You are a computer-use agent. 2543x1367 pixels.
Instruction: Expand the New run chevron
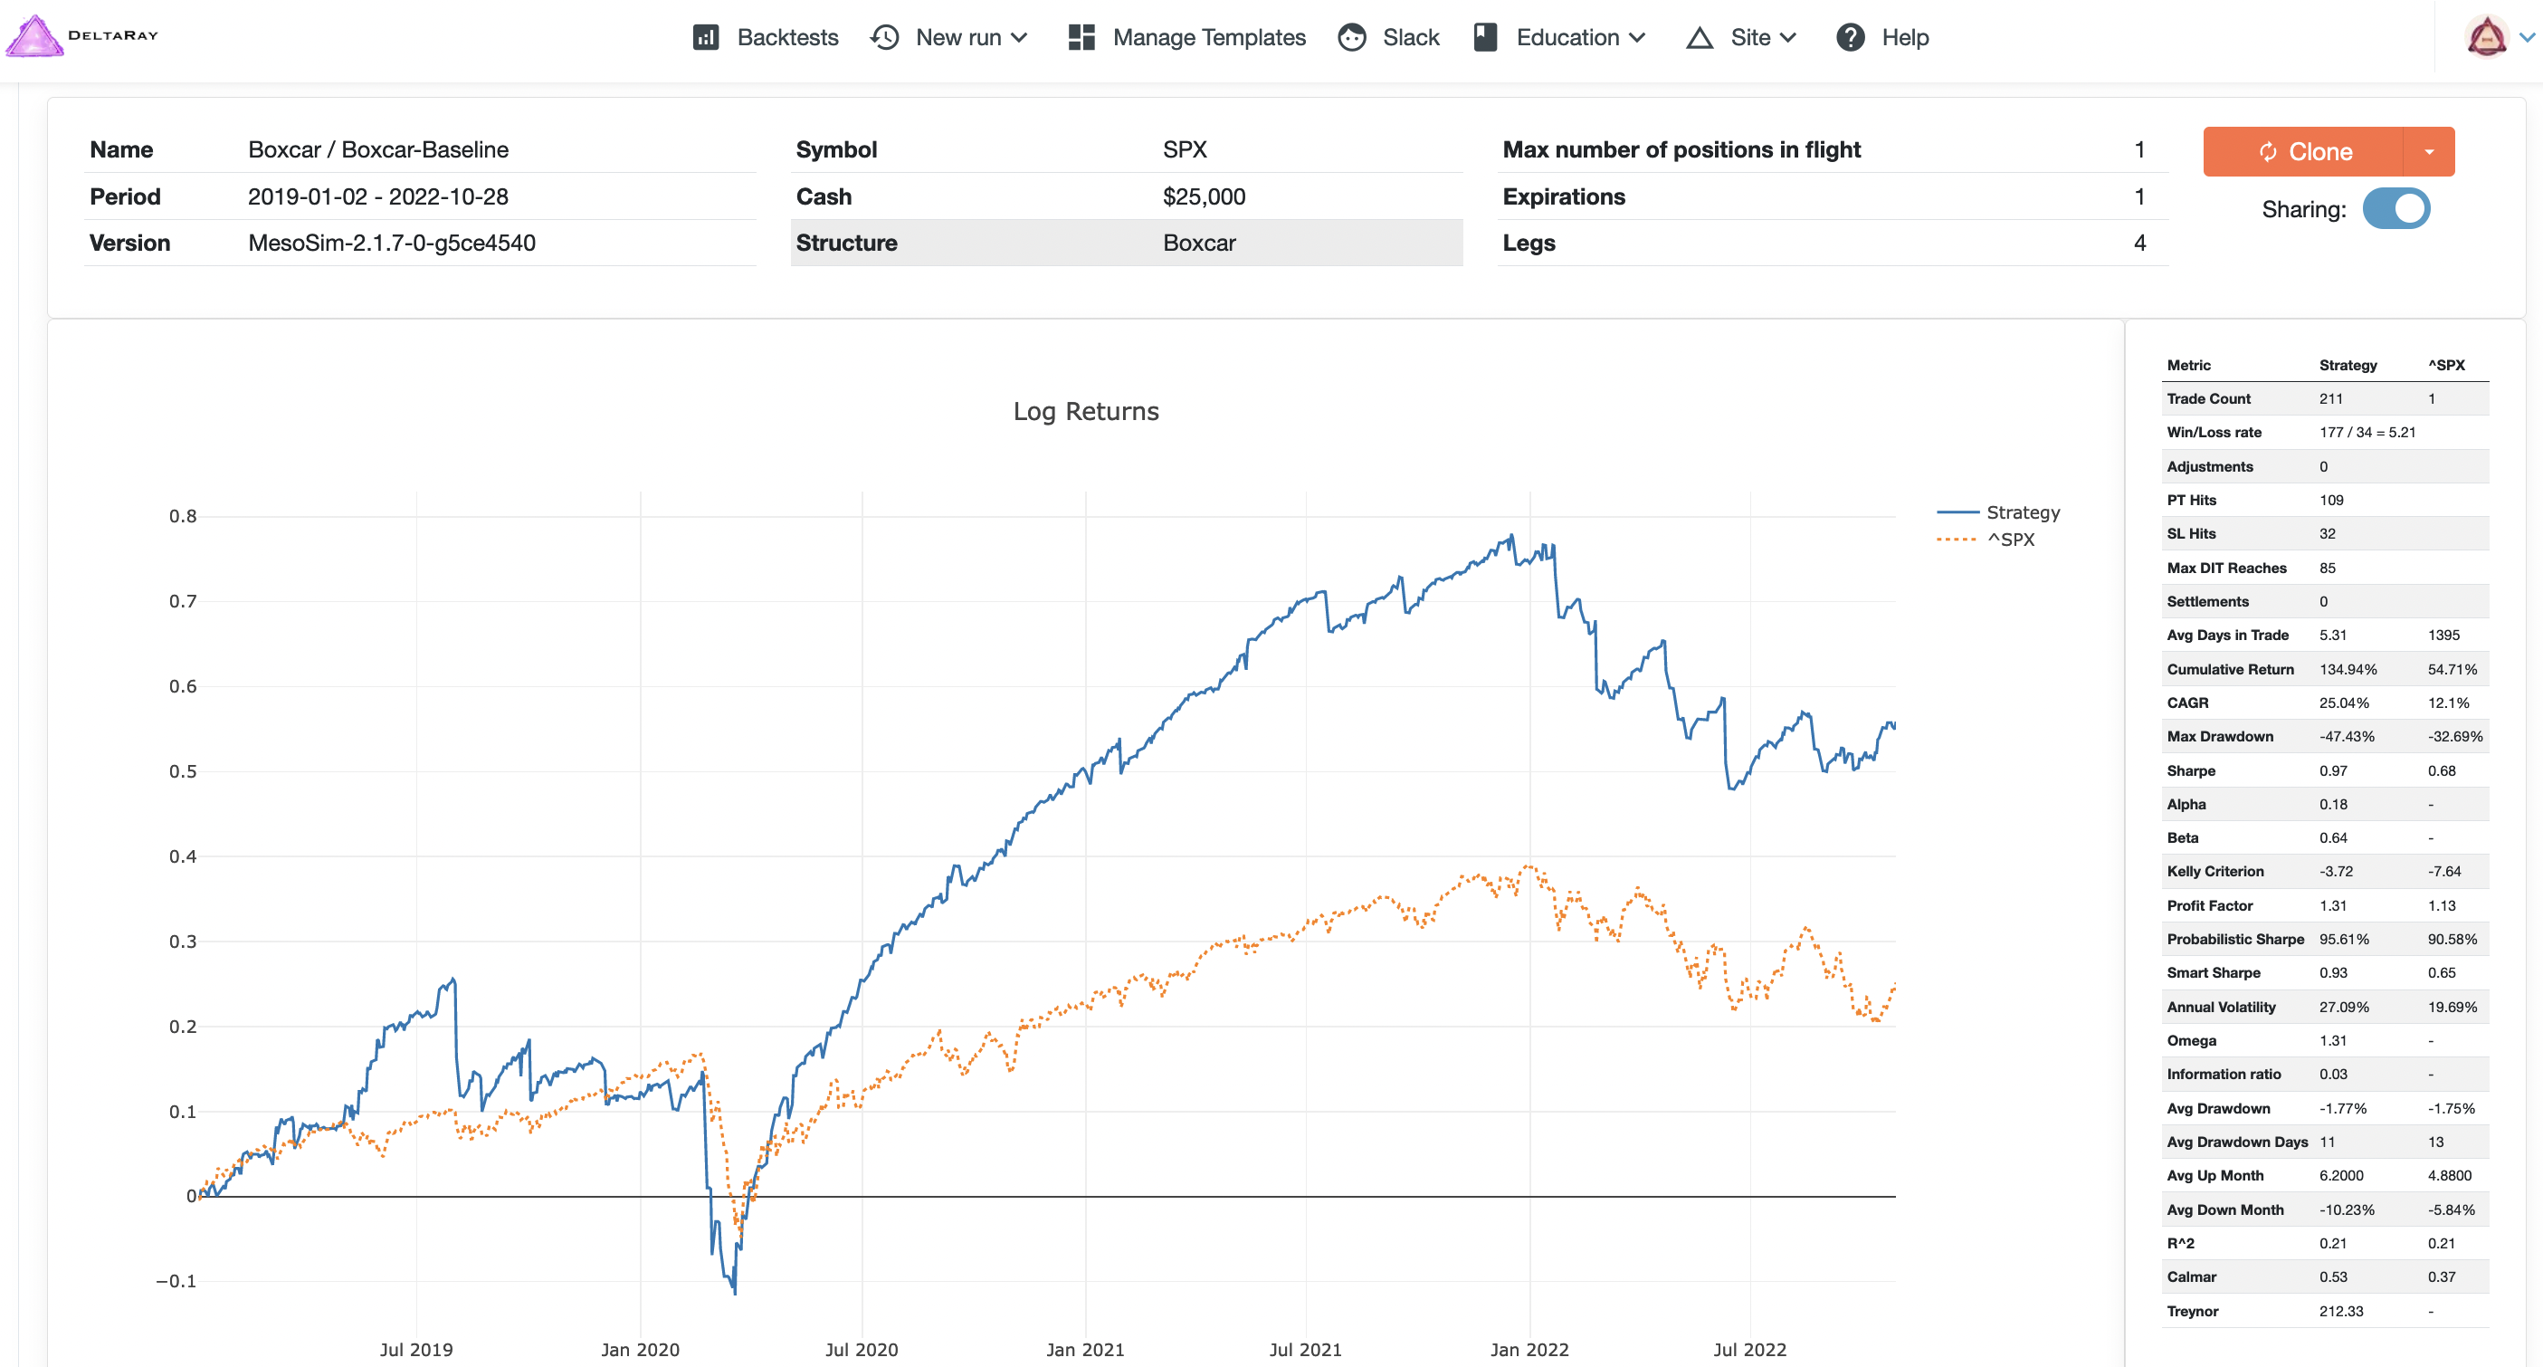tap(1020, 37)
